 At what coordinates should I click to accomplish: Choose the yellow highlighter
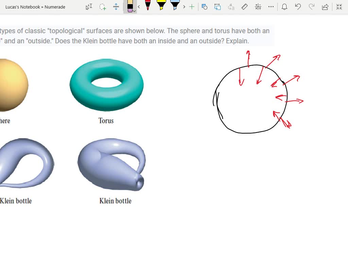pyautogui.click(x=161, y=6)
